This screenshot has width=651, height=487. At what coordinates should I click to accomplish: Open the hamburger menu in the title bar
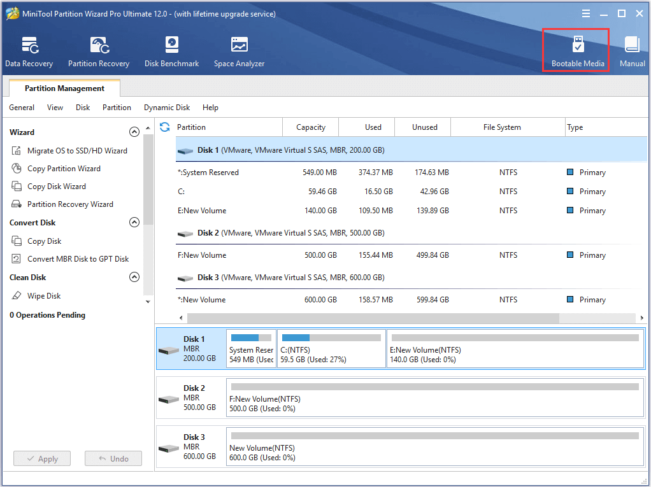click(x=585, y=13)
